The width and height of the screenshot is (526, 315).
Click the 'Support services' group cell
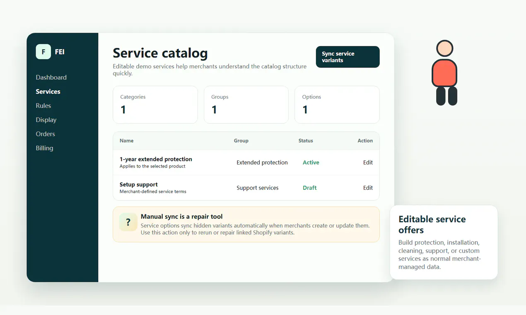point(258,188)
